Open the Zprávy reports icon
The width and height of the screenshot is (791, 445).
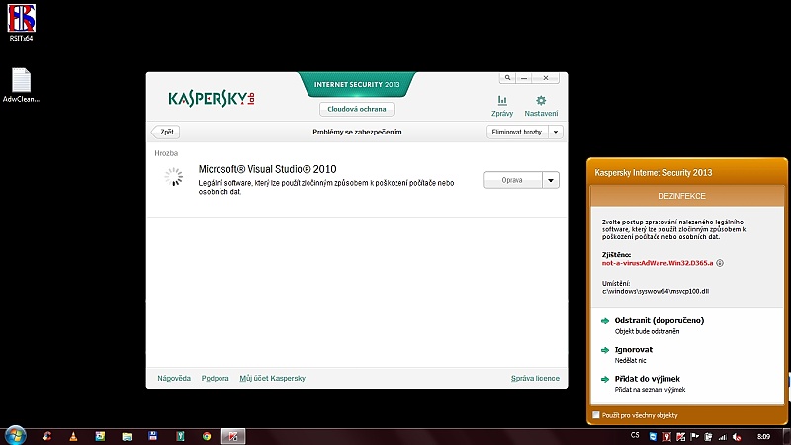[x=502, y=106]
